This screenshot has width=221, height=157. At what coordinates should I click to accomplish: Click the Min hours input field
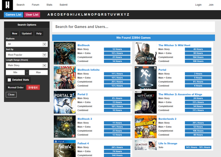click(15, 72)
